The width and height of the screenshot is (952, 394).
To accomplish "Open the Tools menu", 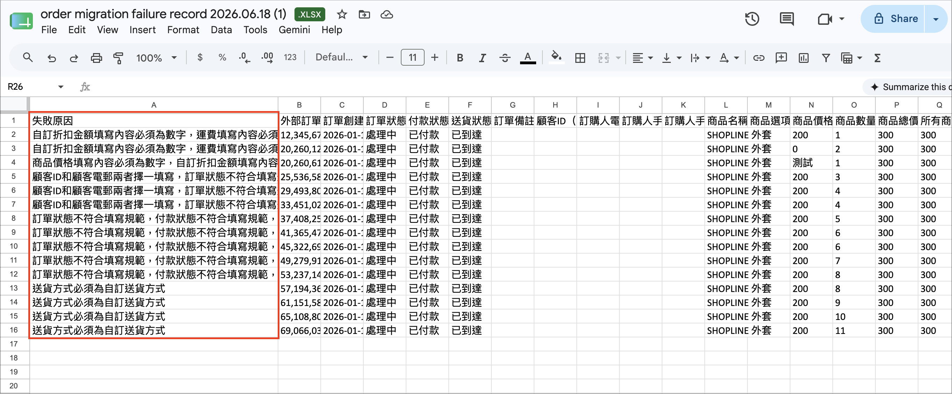I will 255,30.
